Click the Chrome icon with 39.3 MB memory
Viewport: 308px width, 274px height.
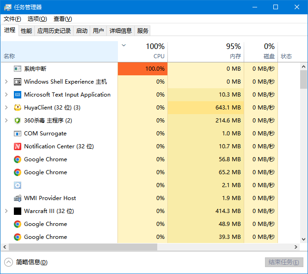[18, 237]
